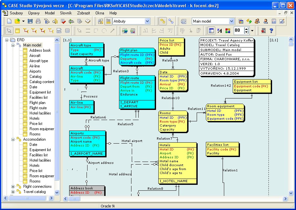
Task: Open the Model menu
Action: (50, 13)
